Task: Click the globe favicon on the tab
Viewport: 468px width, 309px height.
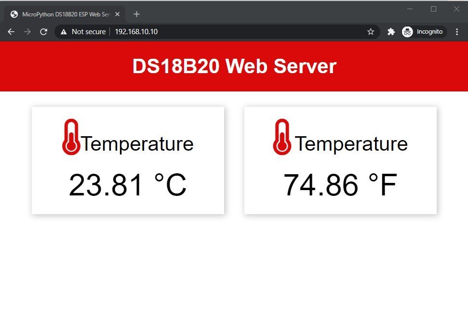Action: pyautogui.click(x=14, y=14)
